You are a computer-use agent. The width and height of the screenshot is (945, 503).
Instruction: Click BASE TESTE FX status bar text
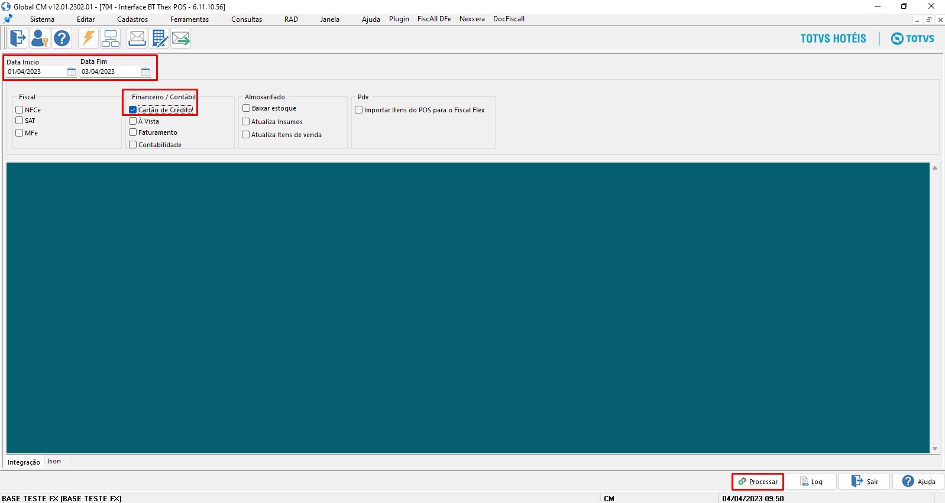tap(62, 498)
